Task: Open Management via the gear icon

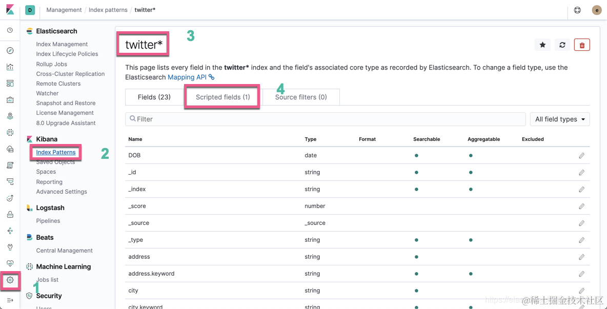Action: pos(10,280)
